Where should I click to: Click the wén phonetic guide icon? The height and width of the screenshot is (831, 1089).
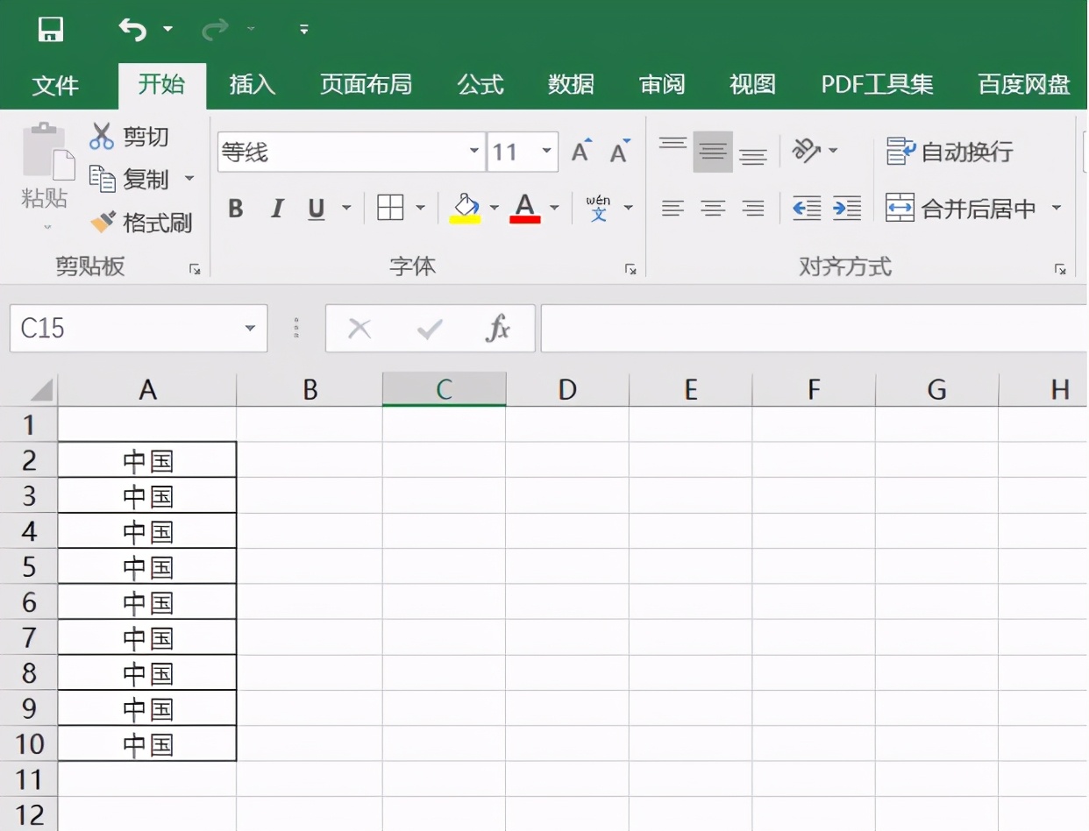[599, 208]
